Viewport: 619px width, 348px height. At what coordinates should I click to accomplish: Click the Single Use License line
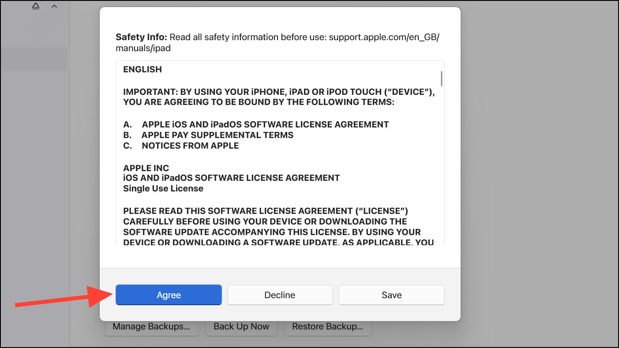click(x=163, y=188)
